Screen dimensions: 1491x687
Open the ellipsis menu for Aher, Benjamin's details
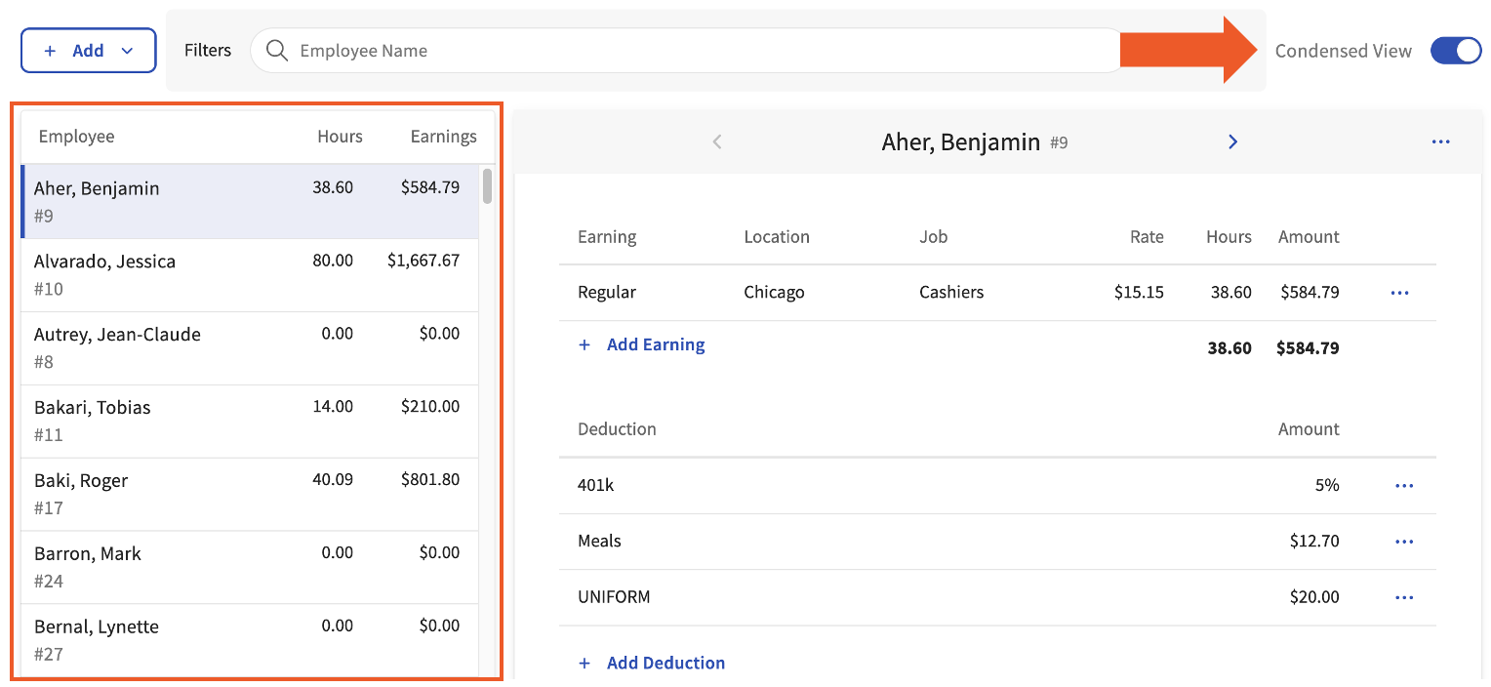[x=1441, y=141]
